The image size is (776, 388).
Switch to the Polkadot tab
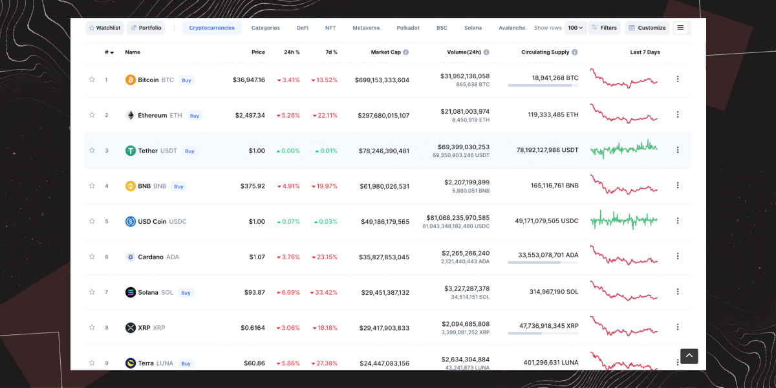[408, 28]
